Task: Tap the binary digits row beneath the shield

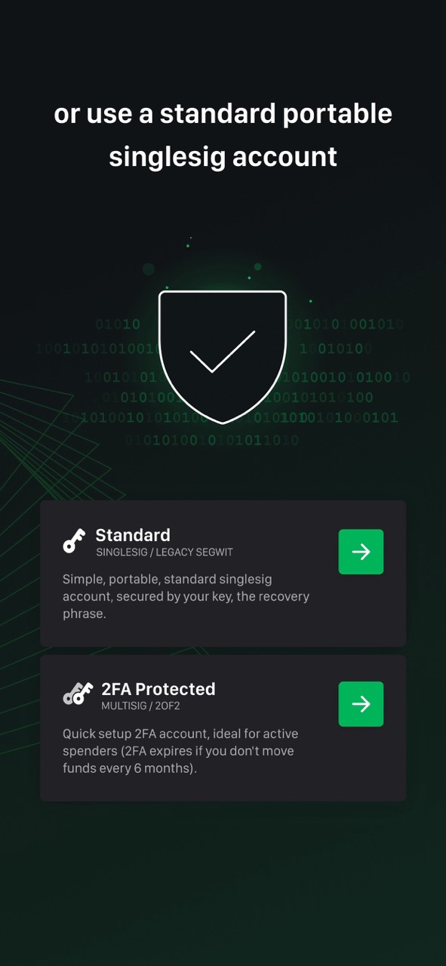Action: 212,439
